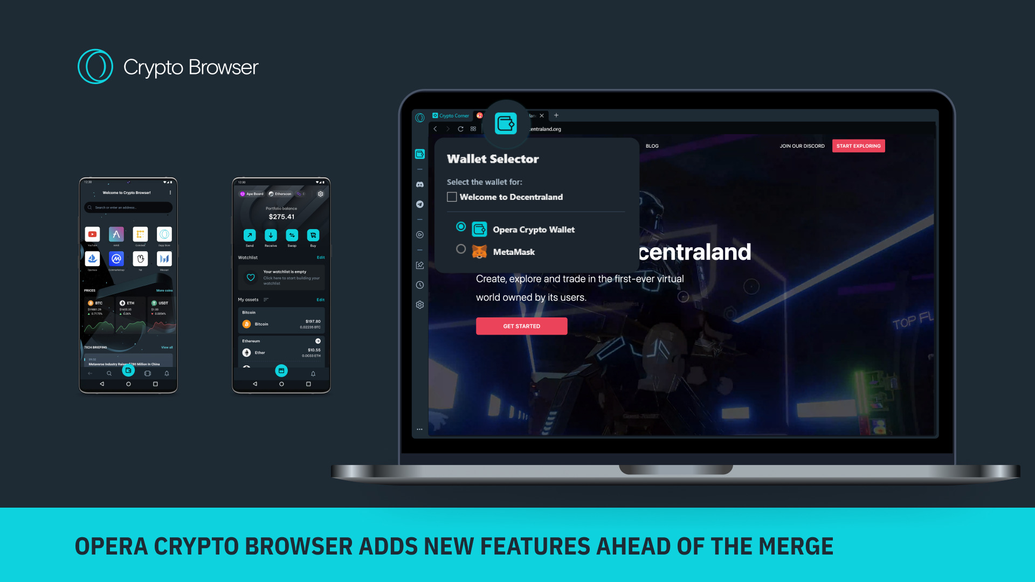Click the tab management icon in toolbar

(473, 129)
